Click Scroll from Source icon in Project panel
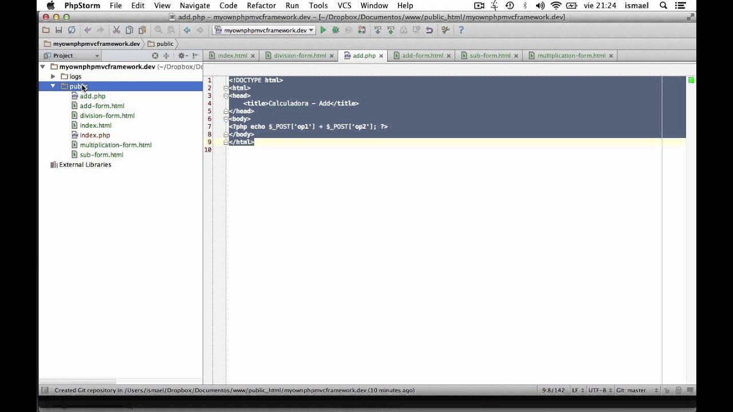The image size is (733, 412). pos(155,56)
